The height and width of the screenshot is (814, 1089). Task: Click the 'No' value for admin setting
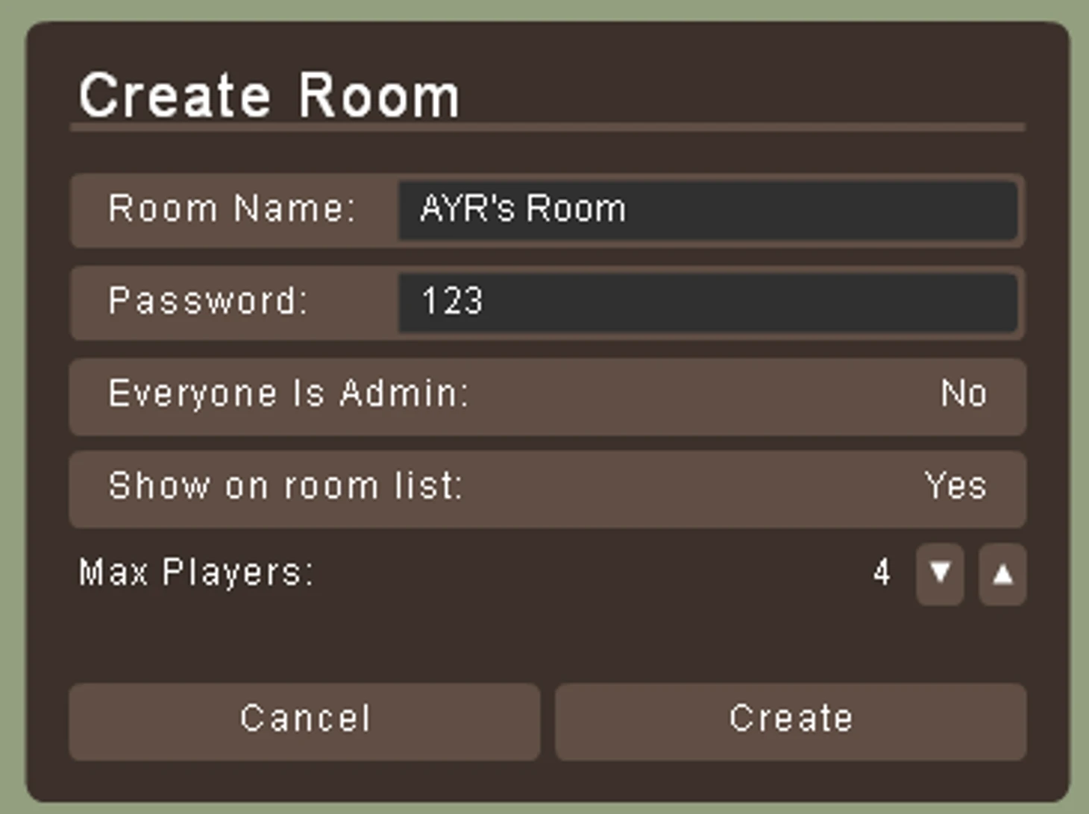point(964,394)
